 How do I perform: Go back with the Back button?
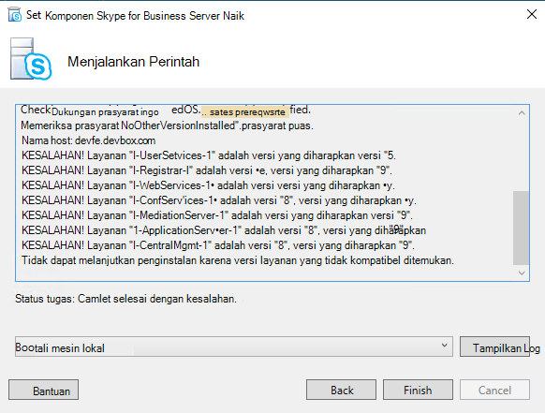tap(341, 390)
